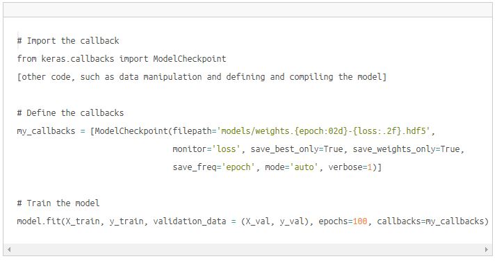497x261 pixels.
Task: Click the mode='auto' argument
Action: [x=292, y=167]
